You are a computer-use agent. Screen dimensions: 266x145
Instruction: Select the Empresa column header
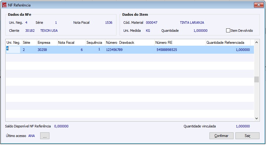(x=47, y=43)
